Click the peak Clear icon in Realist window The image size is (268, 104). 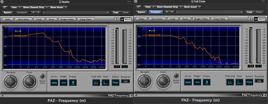[106, 83]
